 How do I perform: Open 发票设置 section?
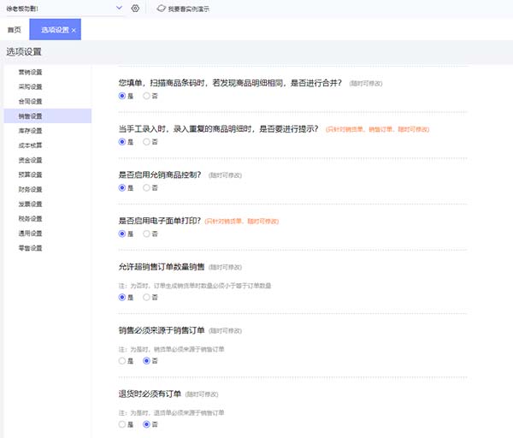(x=31, y=204)
